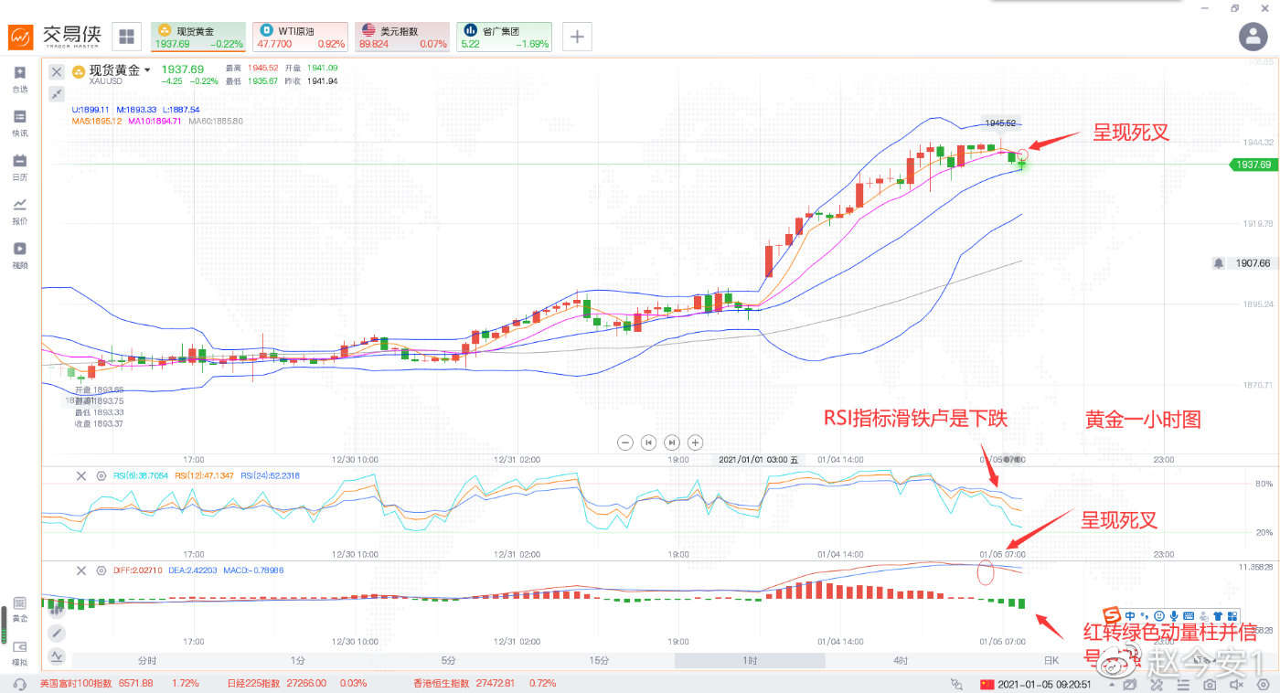Click the camera screenshot icon in status bar

[1210, 684]
